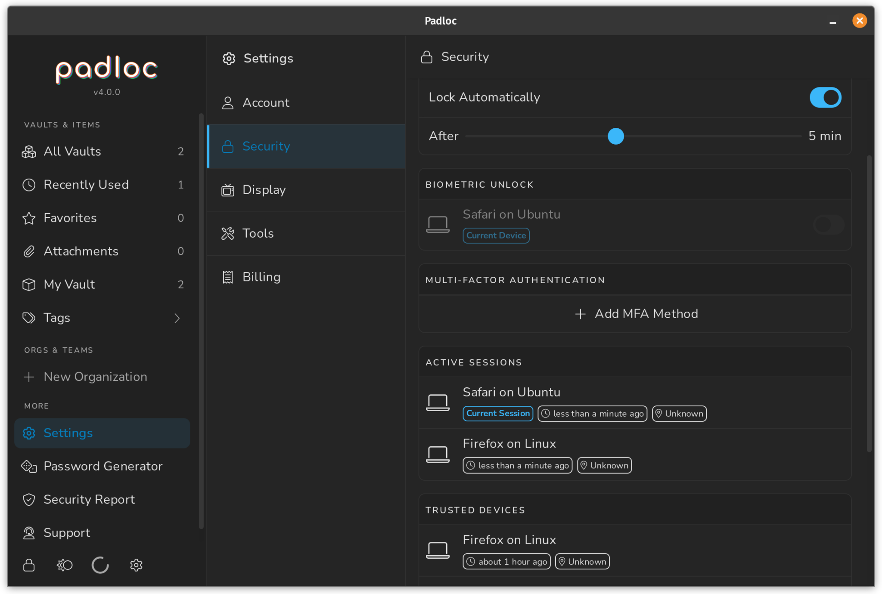Screen dimensions: 882x594
Task: Open Support via the person icon
Action: (28, 533)
